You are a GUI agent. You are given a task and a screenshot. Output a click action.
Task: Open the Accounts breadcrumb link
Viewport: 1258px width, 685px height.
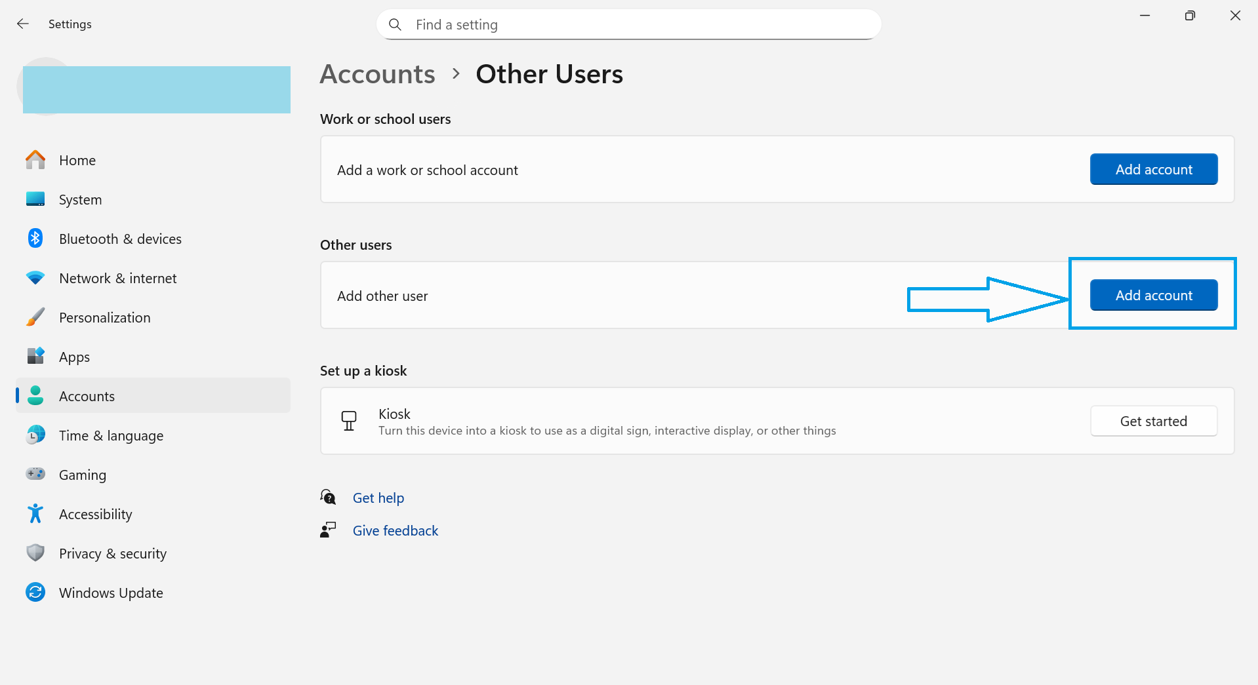tap(377, 74)
